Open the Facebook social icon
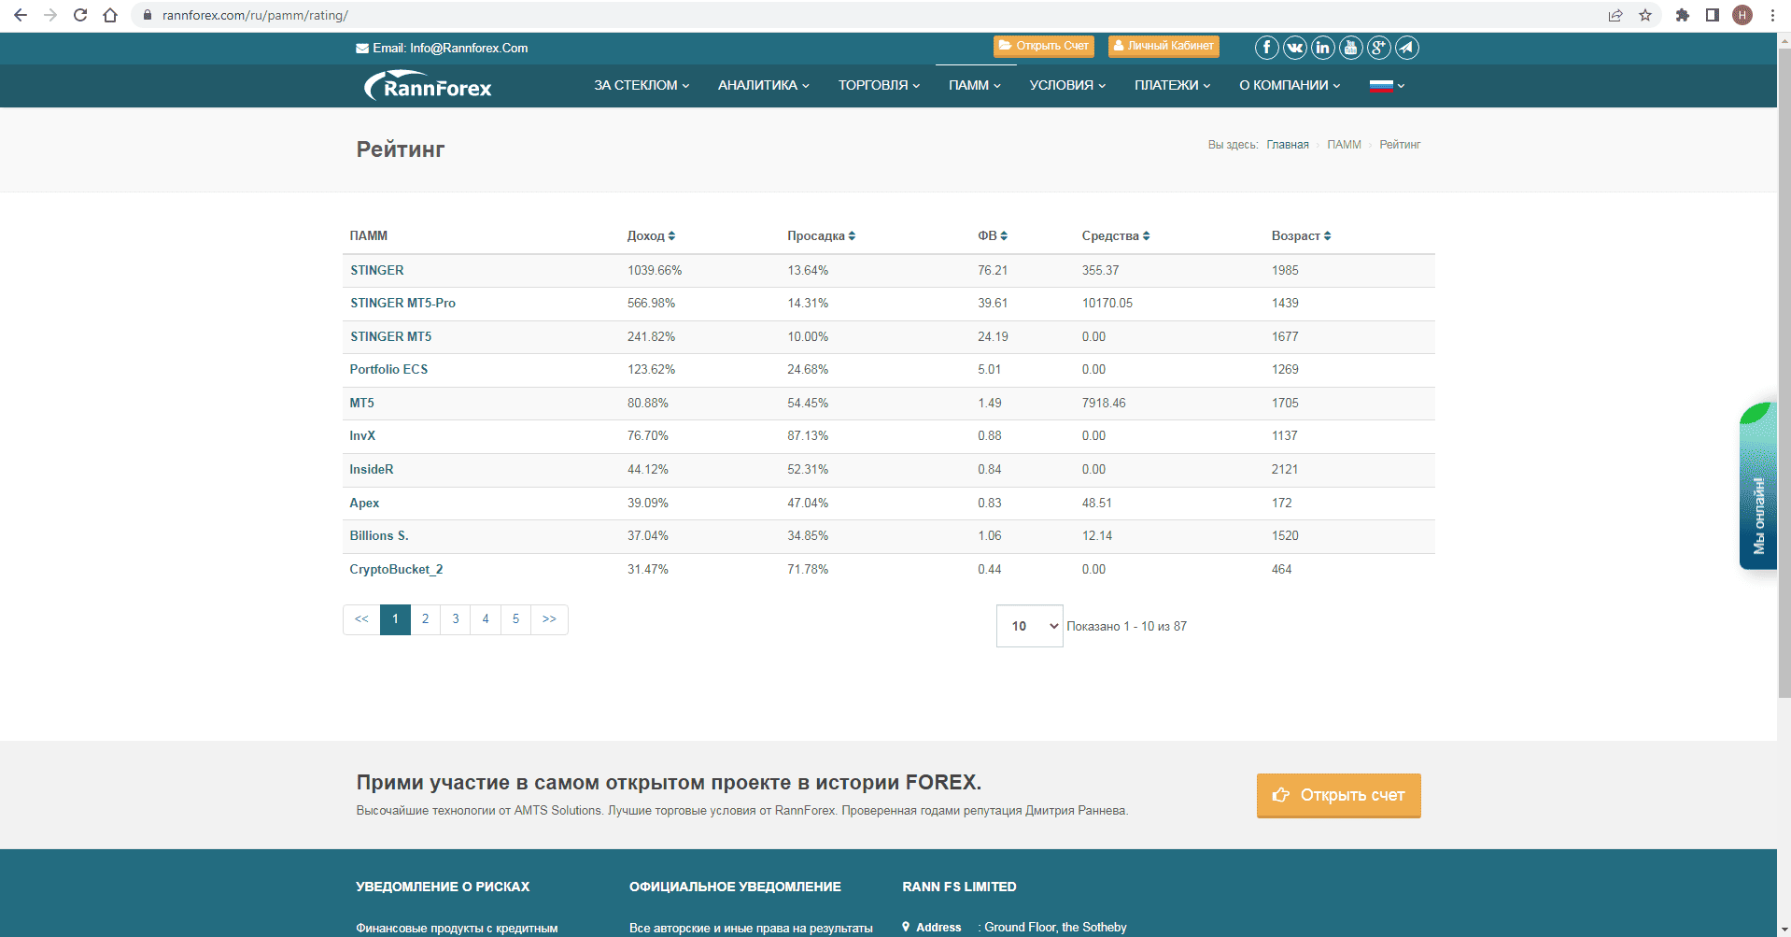This screenshot has width=1791, height=937. pos(1266,48)
